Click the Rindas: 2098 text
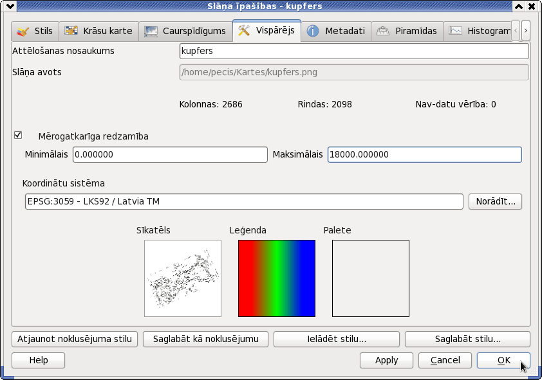 tap(325, 104)
